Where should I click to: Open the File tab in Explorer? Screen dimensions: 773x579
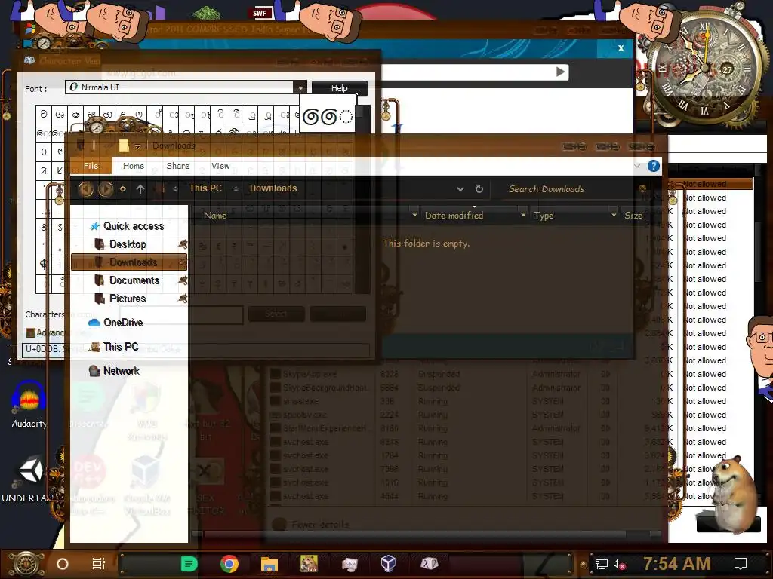pyautogui.click(x=91, y=167)
